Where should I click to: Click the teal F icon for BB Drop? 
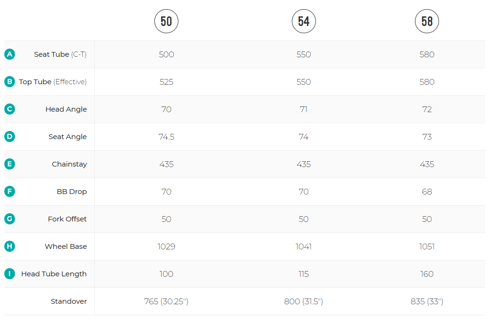[10, 192]
